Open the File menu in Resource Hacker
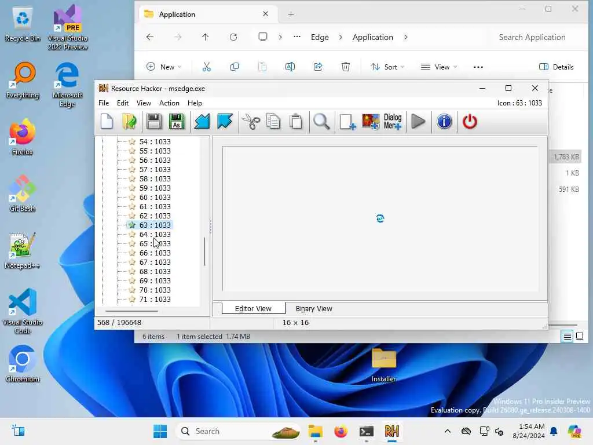The height and width of the screenshot is (445, 593). tap(104, 103)
